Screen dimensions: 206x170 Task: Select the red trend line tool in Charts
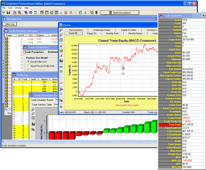point(61,56)
